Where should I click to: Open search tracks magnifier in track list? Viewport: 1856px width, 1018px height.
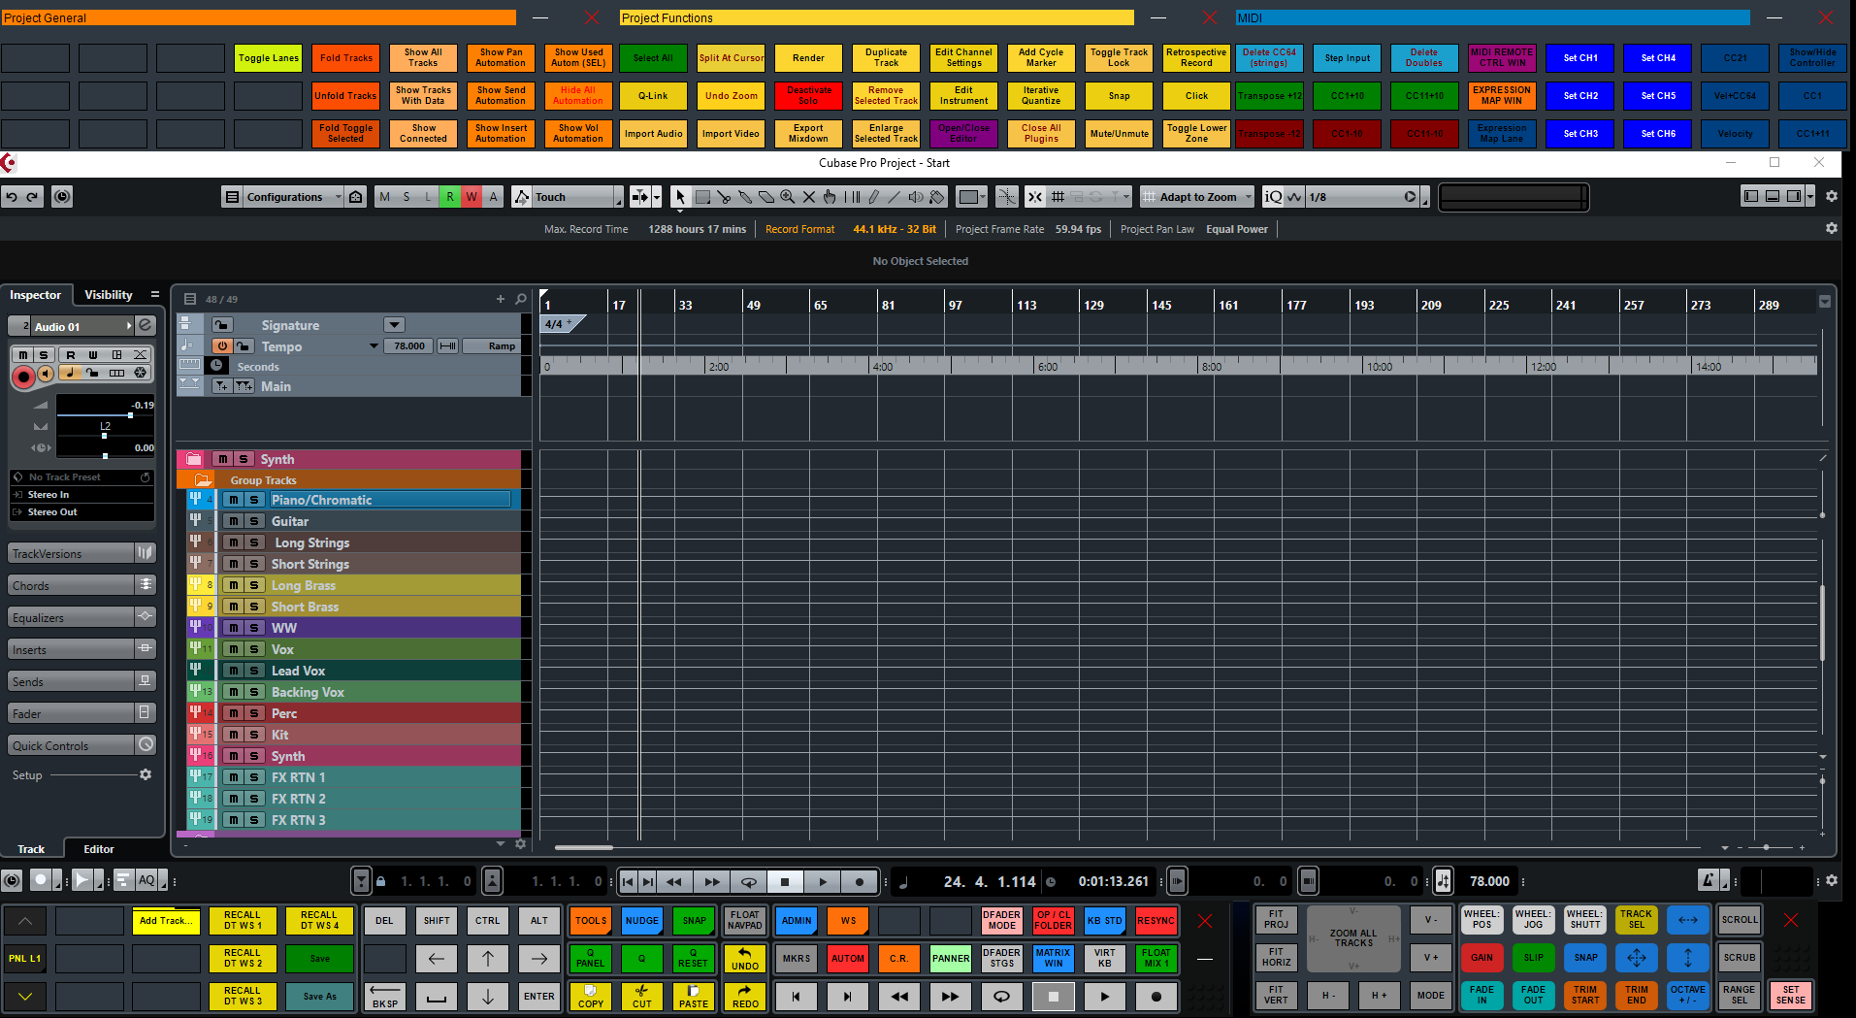coord(521,299)
